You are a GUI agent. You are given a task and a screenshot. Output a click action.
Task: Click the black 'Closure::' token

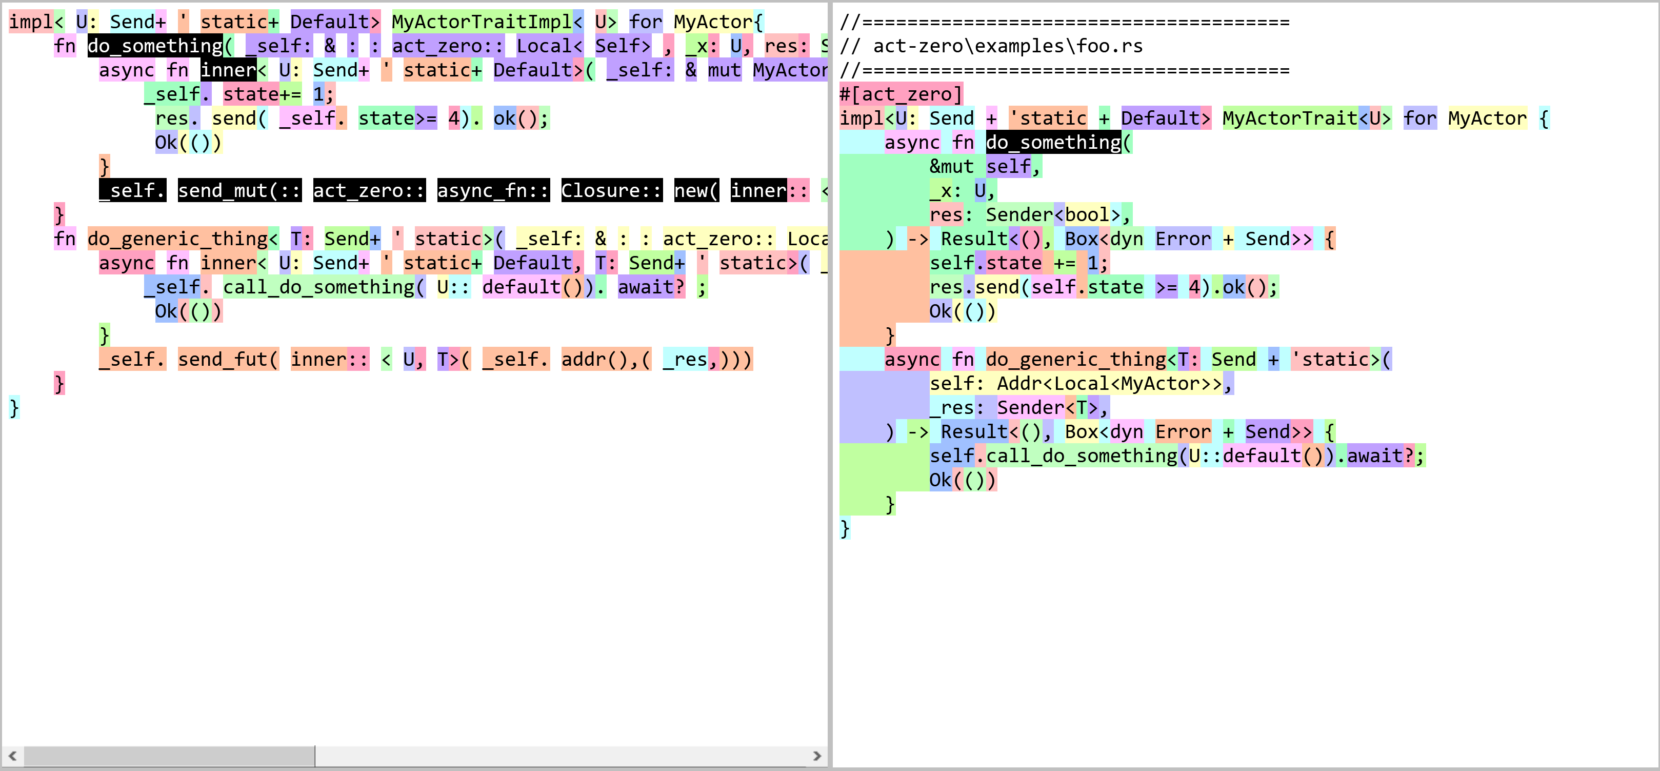pos(612,190)
